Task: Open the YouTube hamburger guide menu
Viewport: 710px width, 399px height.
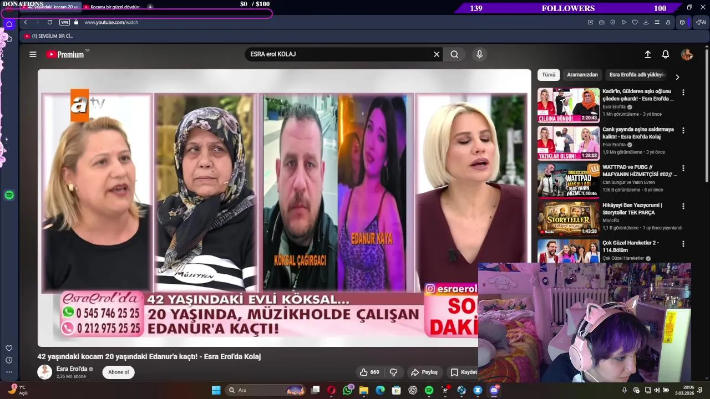Action: point(33,54)
